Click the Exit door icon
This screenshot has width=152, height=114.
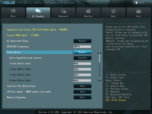pos(136,3)
